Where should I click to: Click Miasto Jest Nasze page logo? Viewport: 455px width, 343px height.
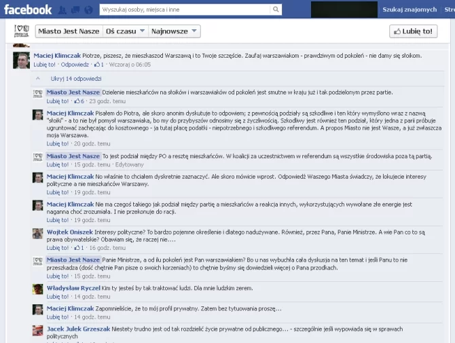click(21, 31)
